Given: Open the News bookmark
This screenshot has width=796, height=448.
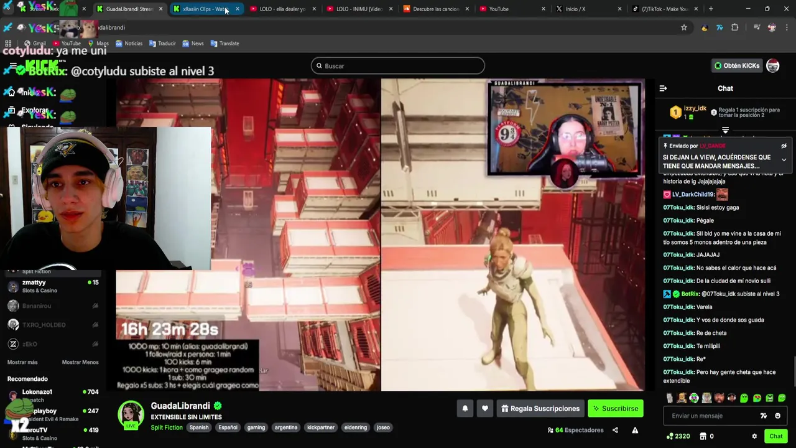Looking at the screenshot, I should (193, 44).
